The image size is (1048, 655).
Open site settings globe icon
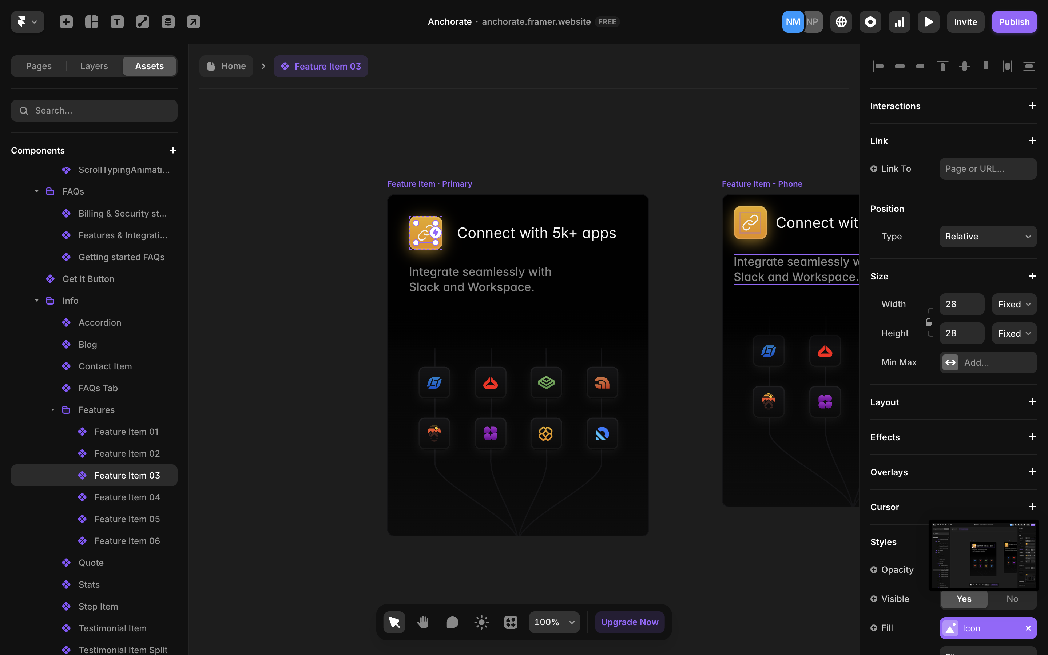point(841,22)
